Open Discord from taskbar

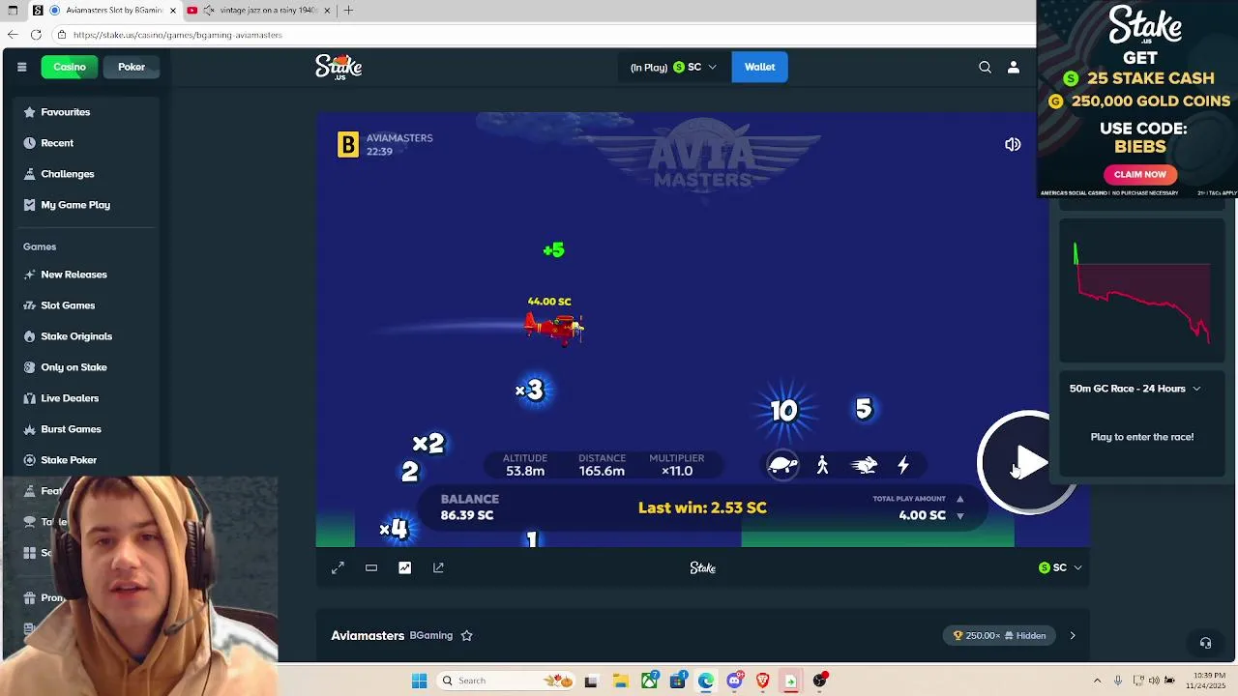(x=734, y=681)
